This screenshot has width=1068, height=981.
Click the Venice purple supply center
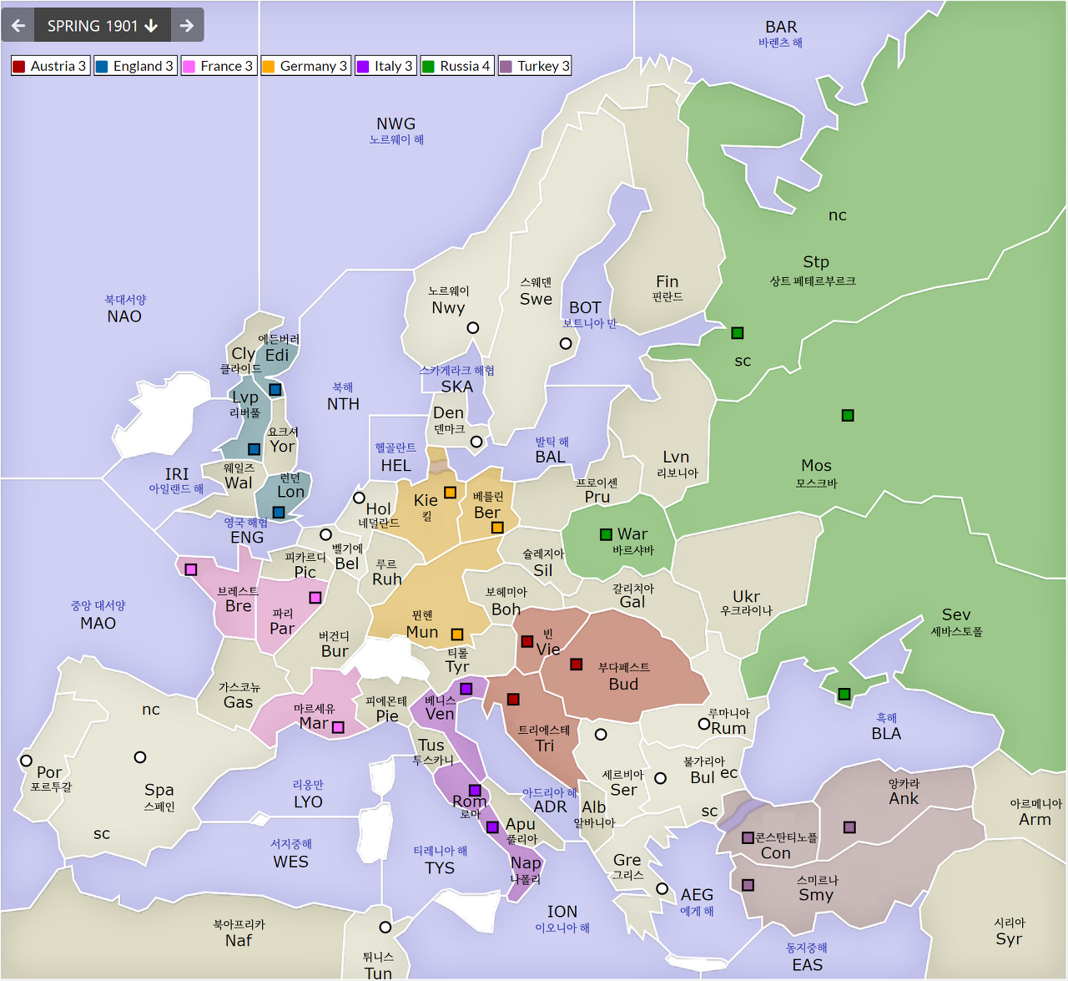pyautogui.click(x=466, y=689)
